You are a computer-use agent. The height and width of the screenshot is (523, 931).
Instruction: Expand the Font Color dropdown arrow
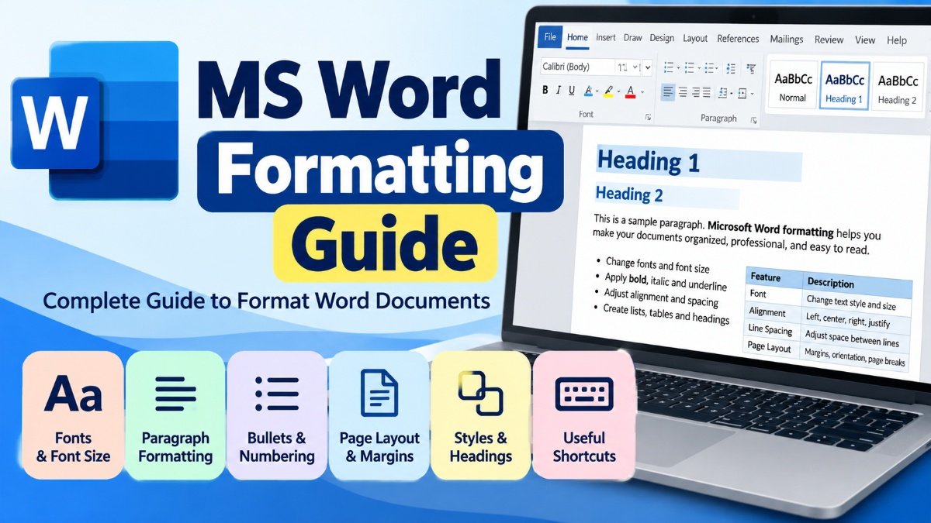click(642, 91)
